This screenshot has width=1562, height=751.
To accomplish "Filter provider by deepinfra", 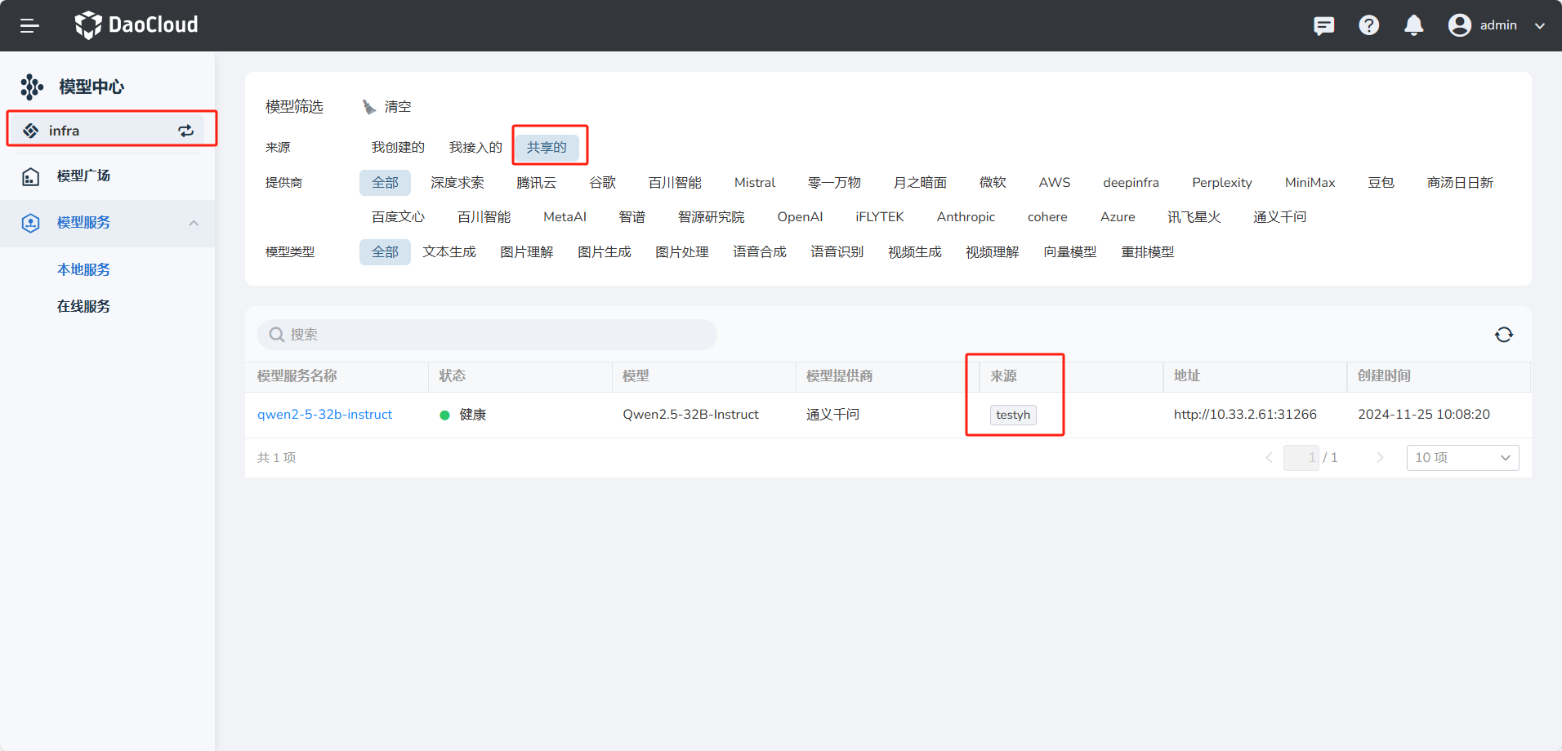I will (1131, 183).
